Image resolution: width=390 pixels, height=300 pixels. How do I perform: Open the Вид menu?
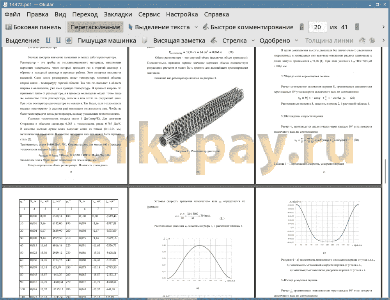60,14
